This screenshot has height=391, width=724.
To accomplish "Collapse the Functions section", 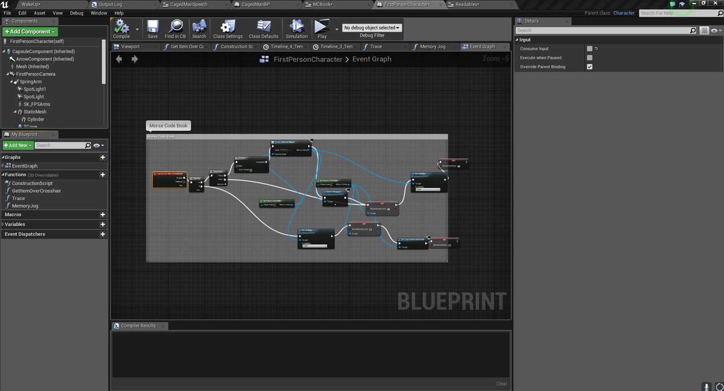I will [3, 175].
